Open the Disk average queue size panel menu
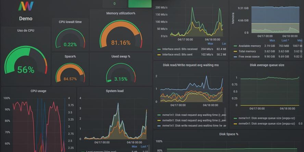This screenshot has height=152, width=304. tap(267, 65)
